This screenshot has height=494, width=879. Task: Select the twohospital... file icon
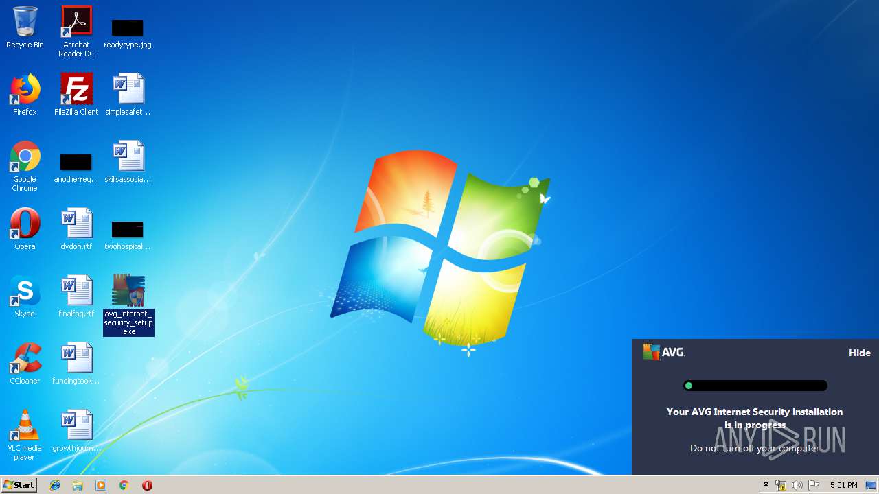128,235
